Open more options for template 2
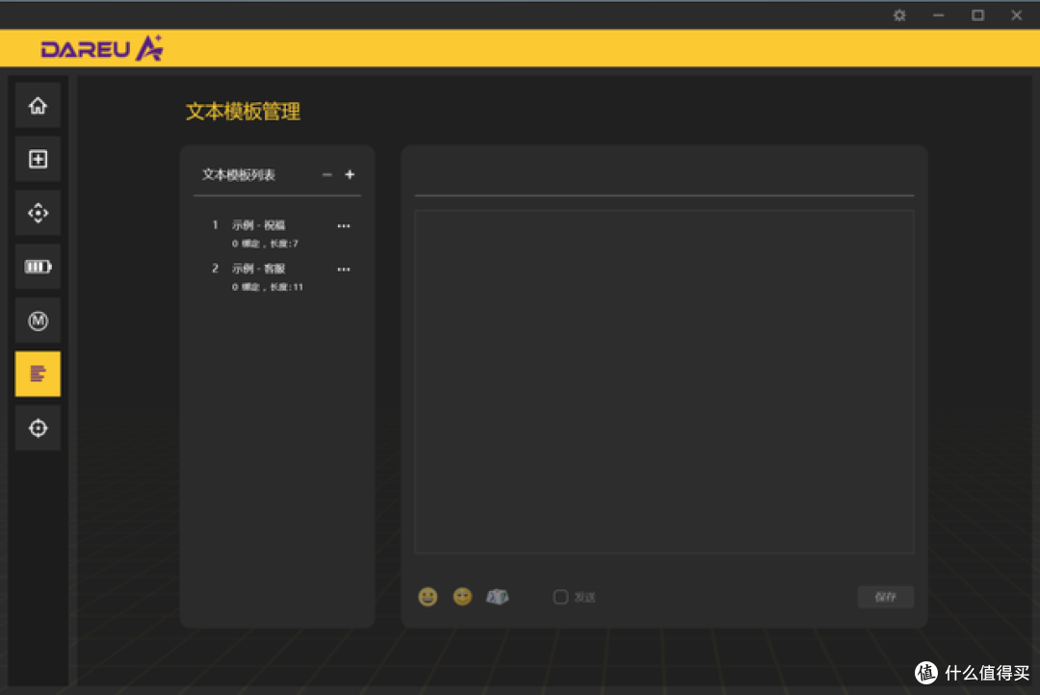This screenshot has width=1040, height=695. coord(344,270)
